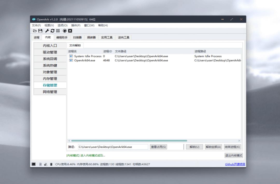The image size is (280, 184).
Task: Open 驱动管理 in the sidebar
Action: 50,52
